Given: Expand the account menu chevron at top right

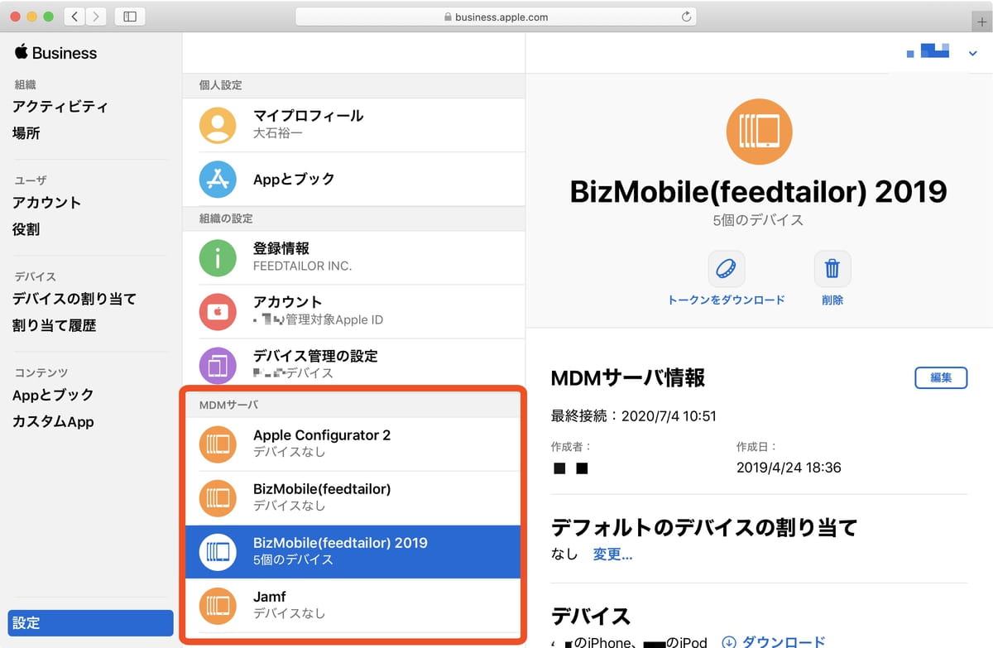Looking at the screenshot, I should pos(972,54).
